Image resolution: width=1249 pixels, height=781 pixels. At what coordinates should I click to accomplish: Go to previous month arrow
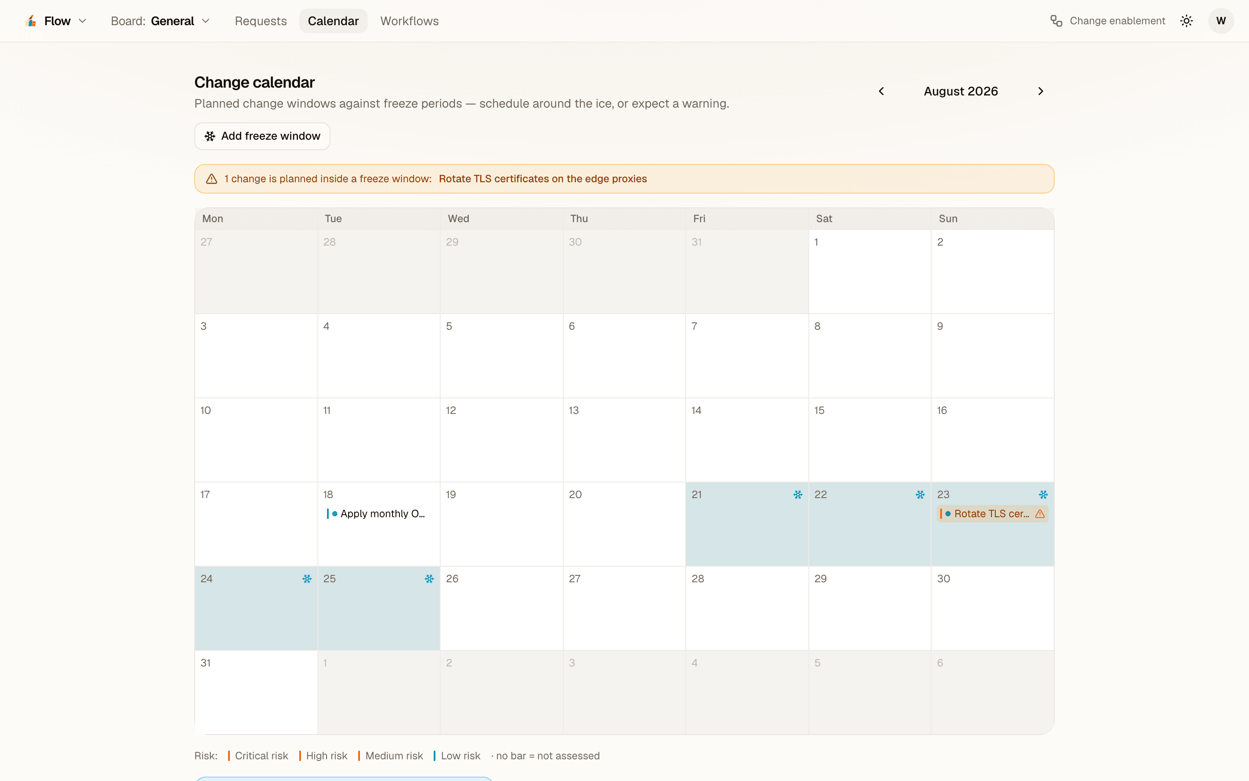coord(882,92)
